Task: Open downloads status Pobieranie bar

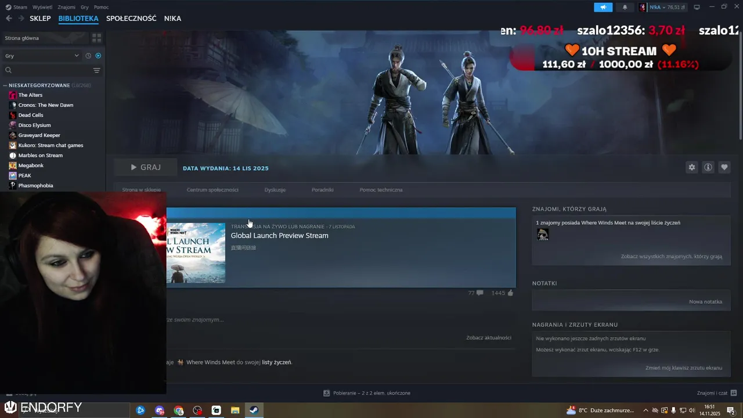Action: click(x=367, y=393)
